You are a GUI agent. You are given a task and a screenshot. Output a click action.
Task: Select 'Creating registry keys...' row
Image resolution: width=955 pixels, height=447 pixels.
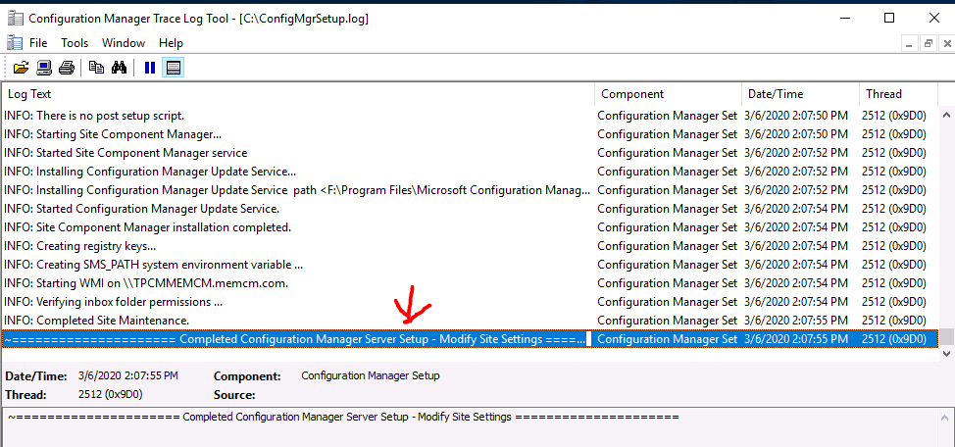tap(470, 247)
